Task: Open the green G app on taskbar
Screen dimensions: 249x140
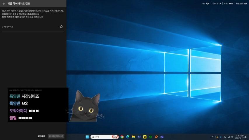Action: (x=151, y=137)
